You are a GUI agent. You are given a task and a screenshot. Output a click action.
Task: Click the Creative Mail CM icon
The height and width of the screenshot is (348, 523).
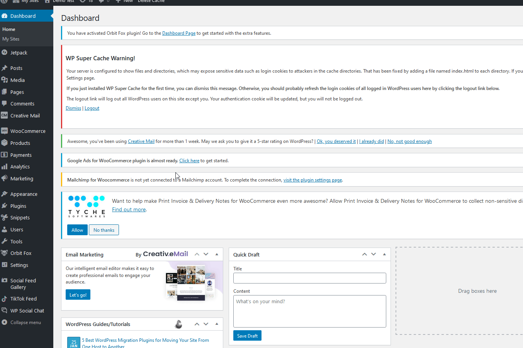(5, 115)
